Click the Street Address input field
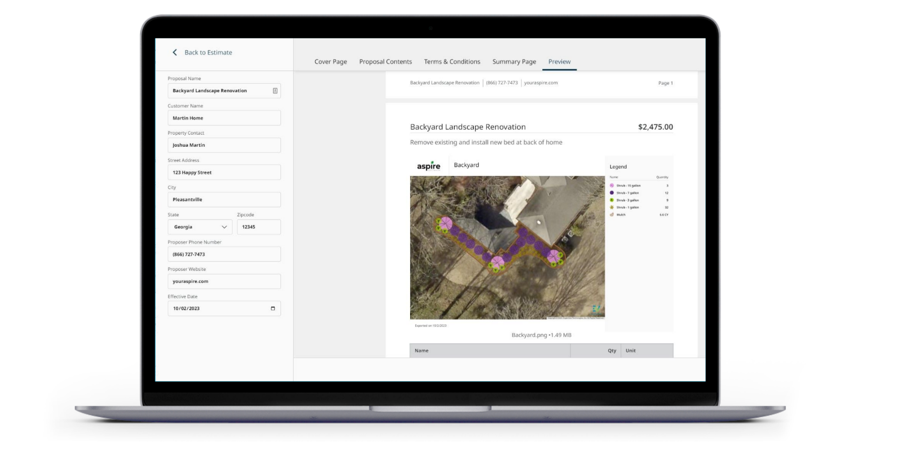Viewport: 908px width, 454px height. pyautogui.click(x=224, y=173)
